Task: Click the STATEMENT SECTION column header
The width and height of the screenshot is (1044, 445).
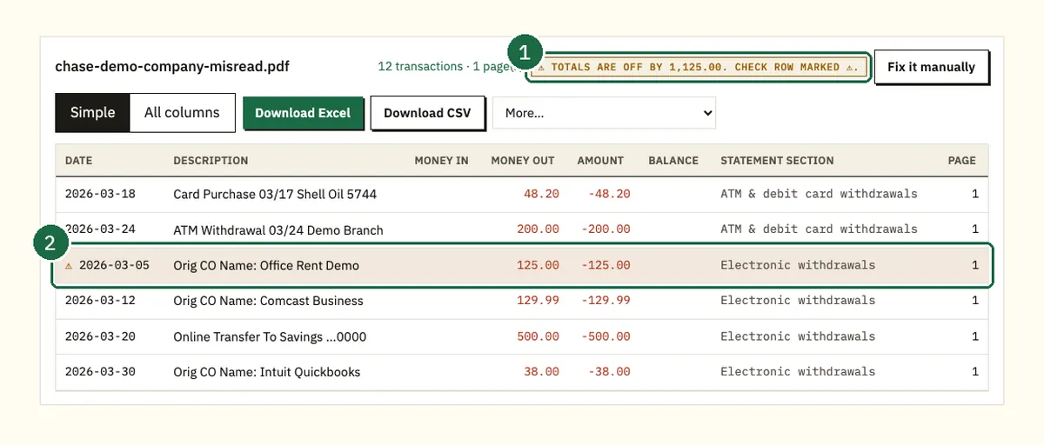Action: (777, 161)
